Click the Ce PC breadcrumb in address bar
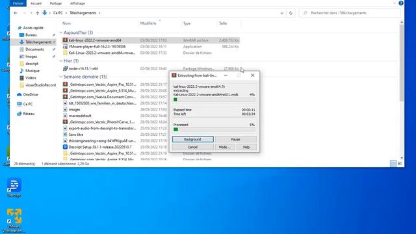The height and width of the screenshot is (234, 416). (x=58, y=13)
